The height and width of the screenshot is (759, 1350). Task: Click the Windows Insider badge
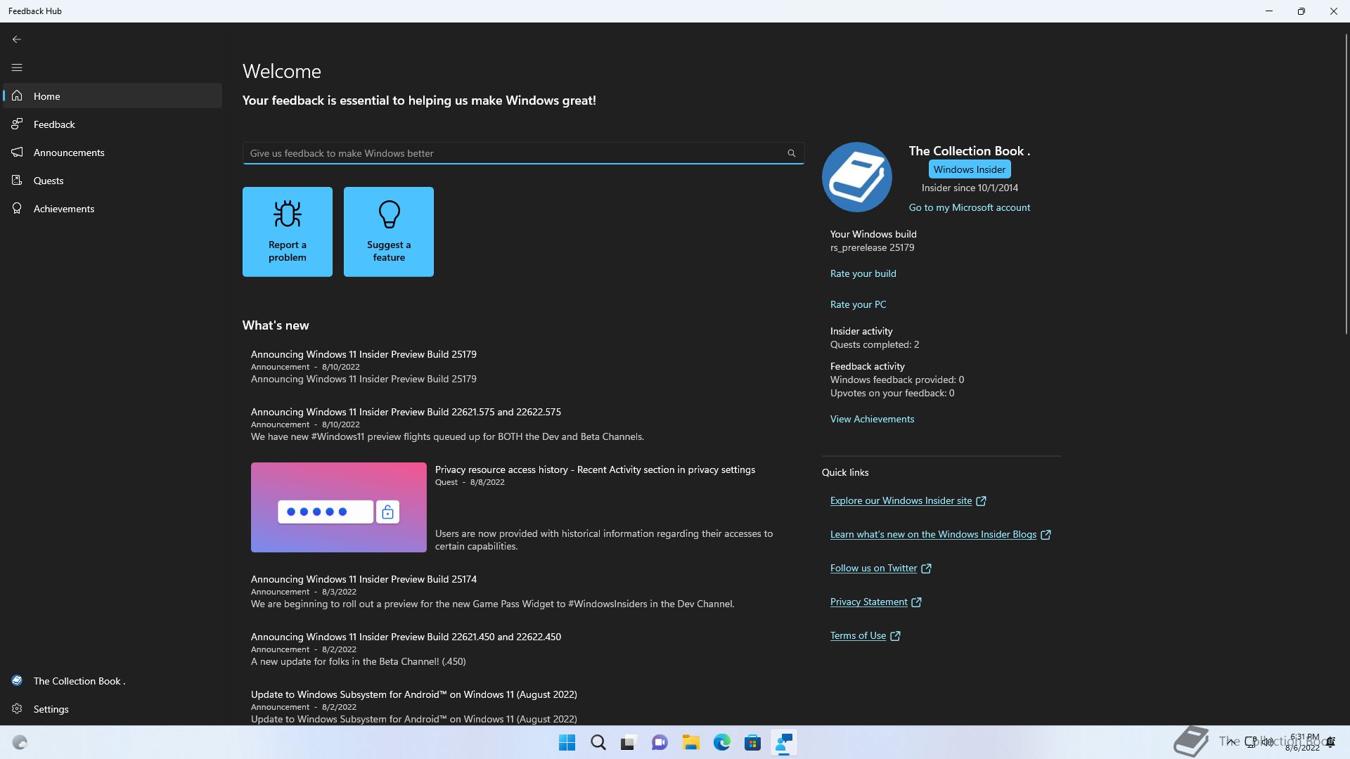970,169
